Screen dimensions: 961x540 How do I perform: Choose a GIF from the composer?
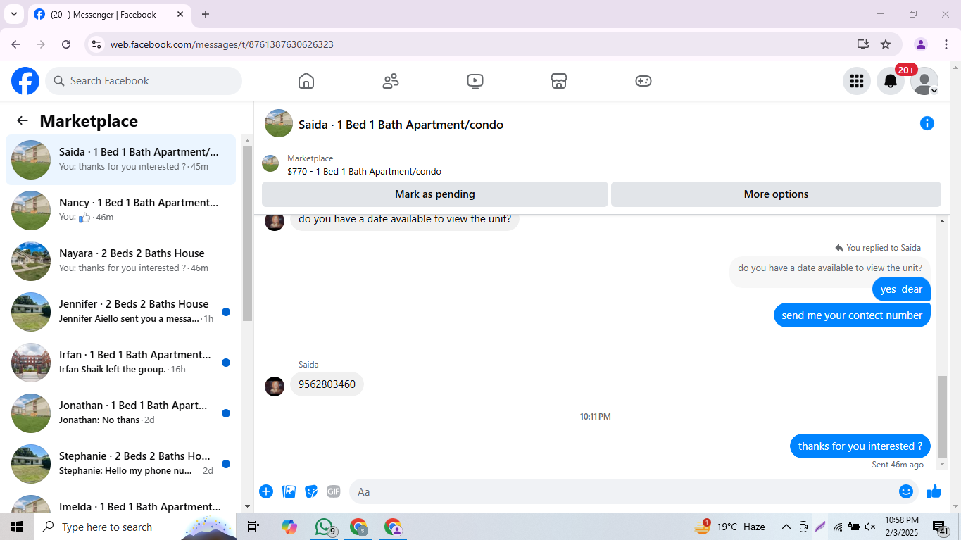click(x=333, y=491)
